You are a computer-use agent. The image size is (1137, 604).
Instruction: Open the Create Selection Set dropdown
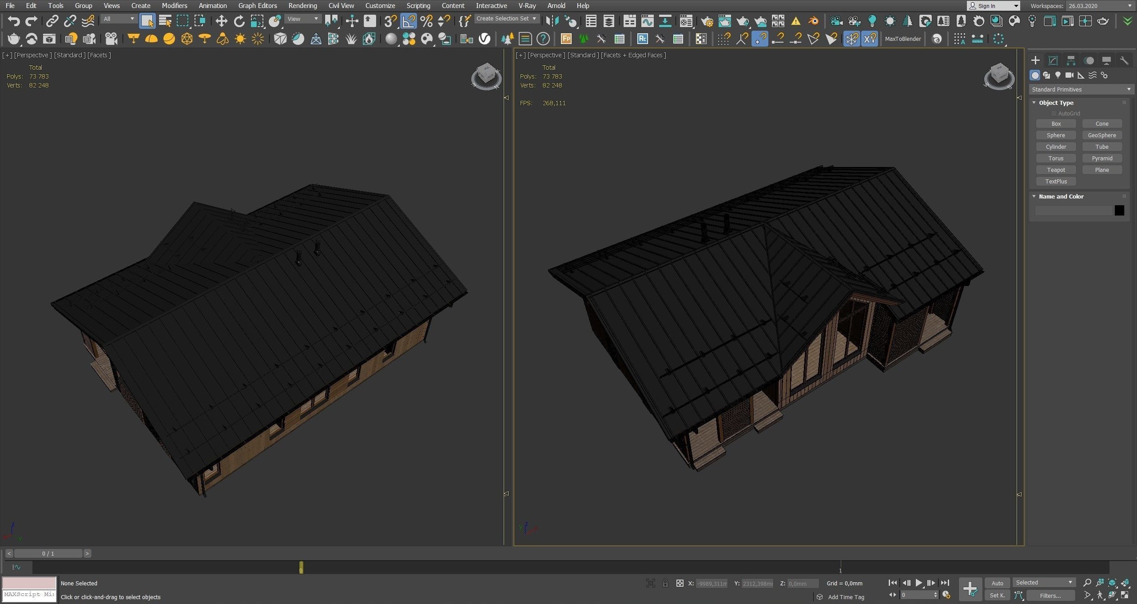point(507,19)
